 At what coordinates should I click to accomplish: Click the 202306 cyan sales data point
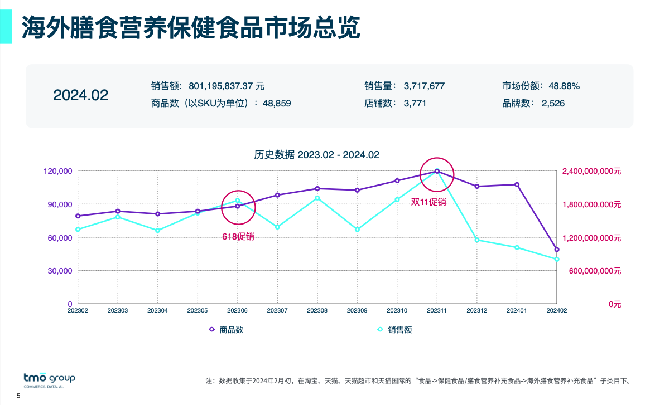(238, 201)
